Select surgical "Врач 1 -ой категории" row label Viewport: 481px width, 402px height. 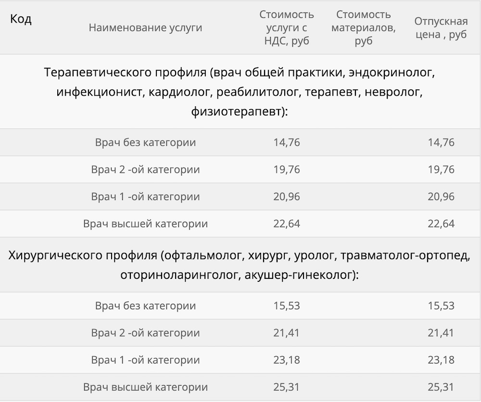(x=145, y=360)
